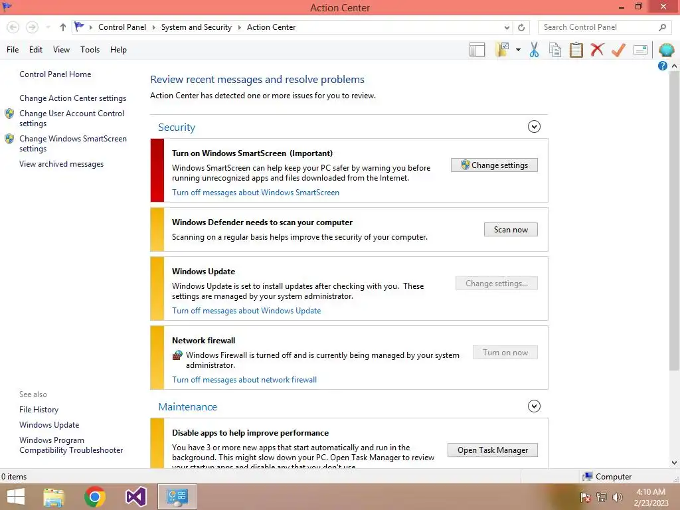
Task: Collapse the Maintenance section chevron
Action: point(534,406)
